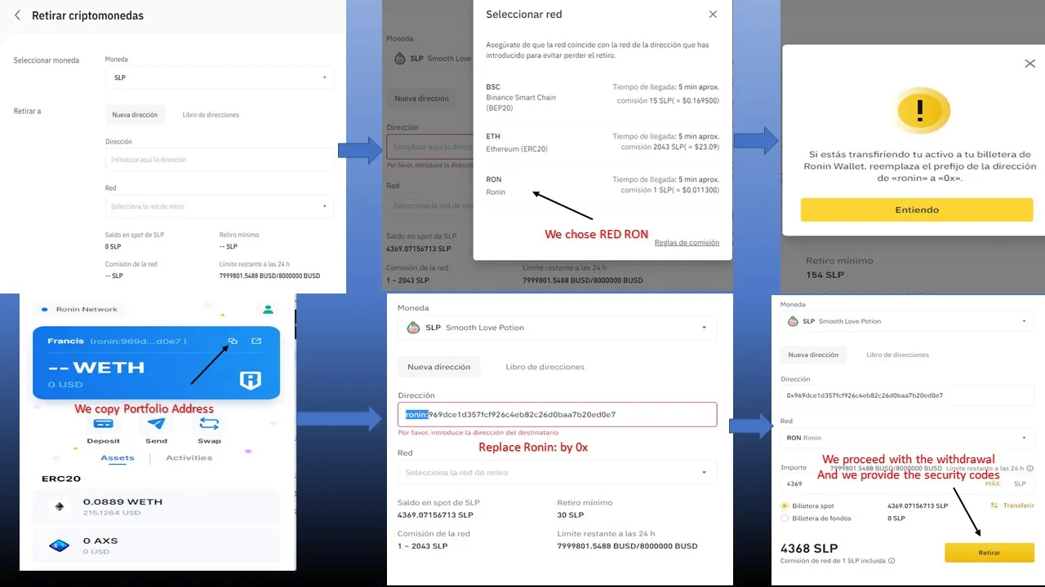Expand the Red dropdown behind the Seleccionar red dialog
The image size is (1045, 587).
tap(429, 205)
